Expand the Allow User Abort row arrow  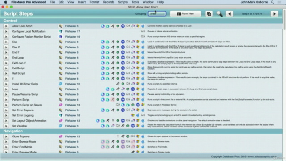tap(6, 26)
